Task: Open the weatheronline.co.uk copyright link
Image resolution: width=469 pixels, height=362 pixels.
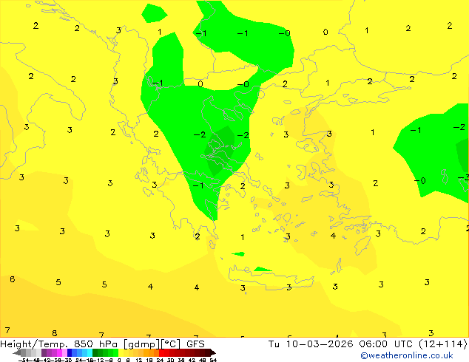Action: click(406, 355)
